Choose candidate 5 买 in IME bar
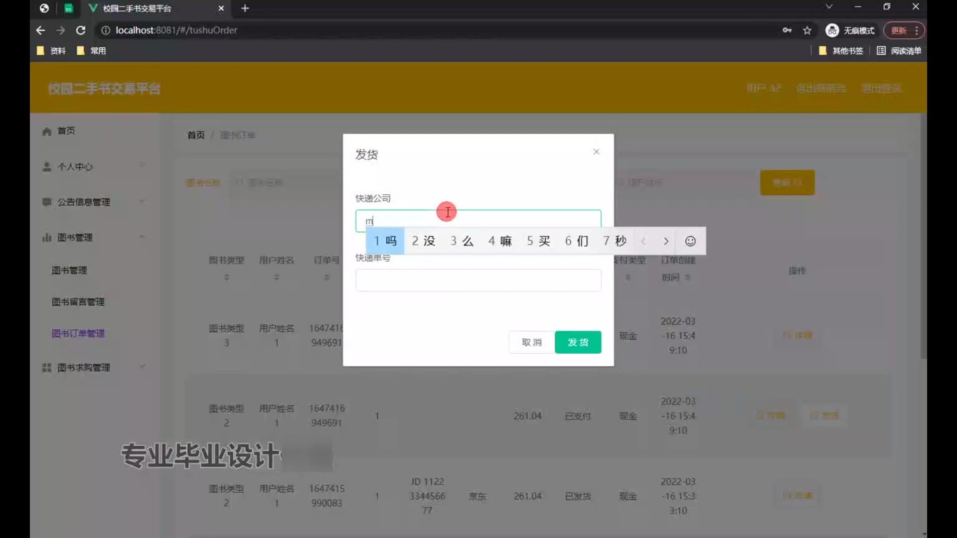This screenshot has height=538, width=957. tap(538, 241)
